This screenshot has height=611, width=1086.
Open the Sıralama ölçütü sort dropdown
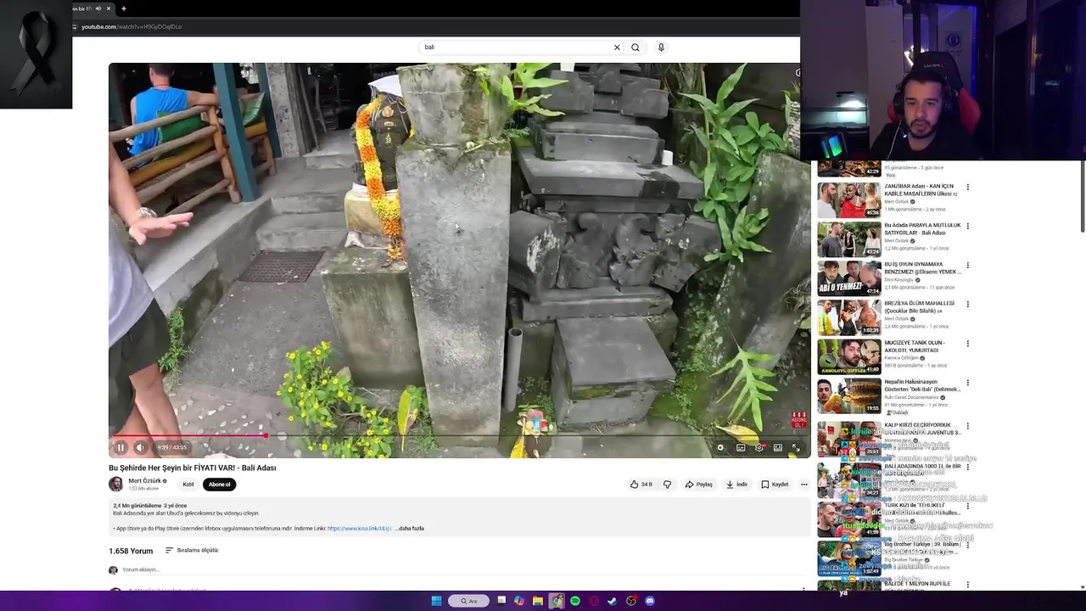pyautogui.click(x=192, y=551)
